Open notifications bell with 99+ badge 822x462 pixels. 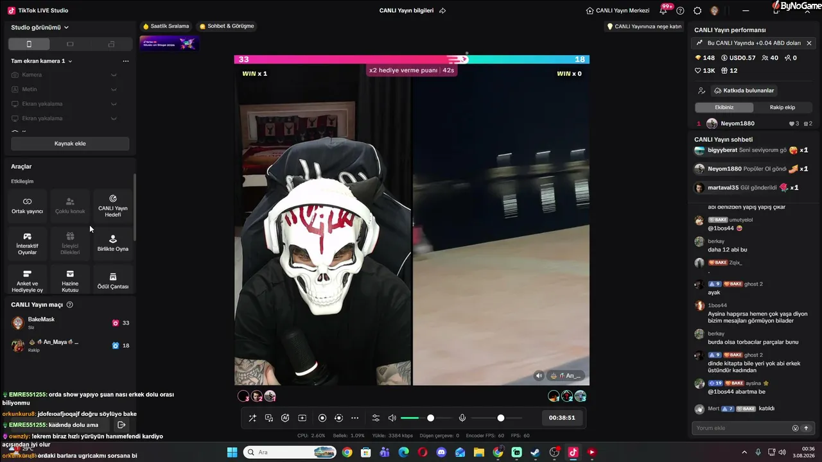663,10
